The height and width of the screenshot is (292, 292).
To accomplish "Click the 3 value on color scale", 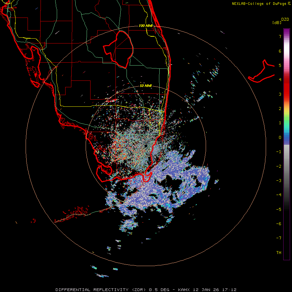I will (280, 94).
